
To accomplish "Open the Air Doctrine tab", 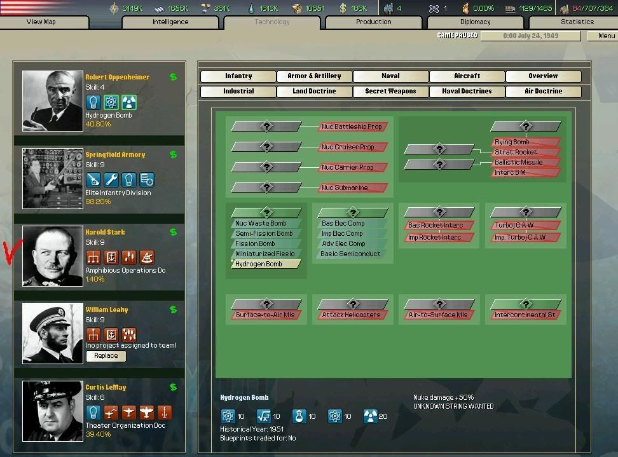I will pos(543,91).
